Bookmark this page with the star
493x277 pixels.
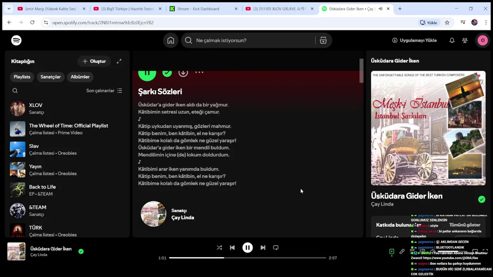[447, 23]
